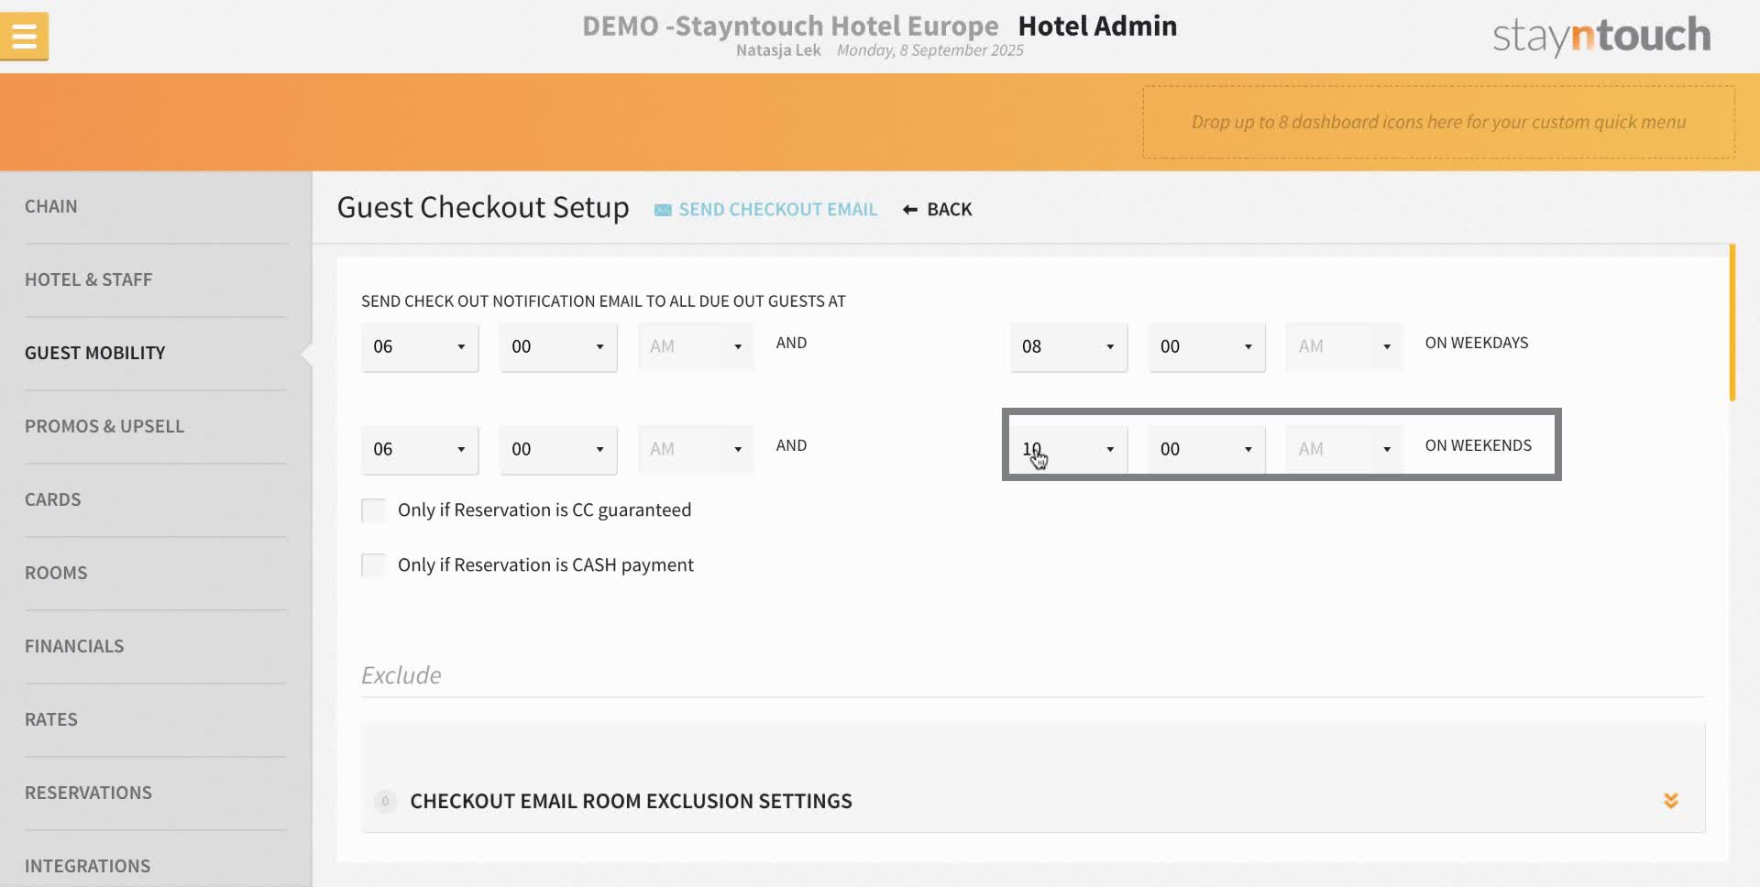Screen dimensions: 1760x887
Task: Enable Only if Reservation is CC guaranteed
Action: (373, 509)
